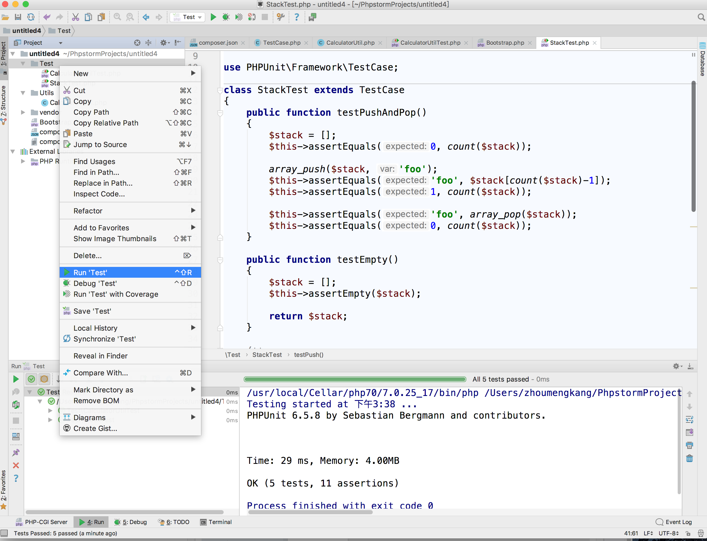Click the UTF-8 encoding selector in status bar
Image resolution: width=707 pixels, height=541 pixels.
tap(668, 533)
